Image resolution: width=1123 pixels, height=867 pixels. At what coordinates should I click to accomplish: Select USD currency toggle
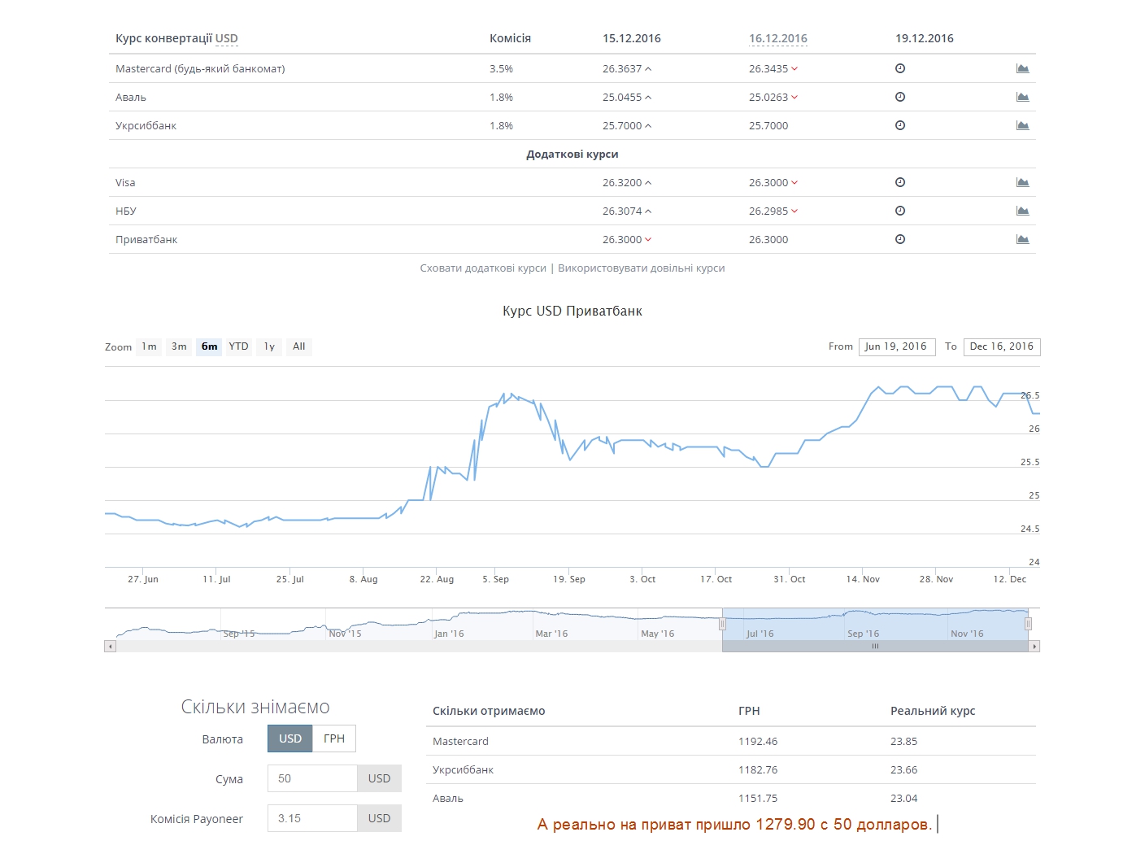(x=290, y=738)
